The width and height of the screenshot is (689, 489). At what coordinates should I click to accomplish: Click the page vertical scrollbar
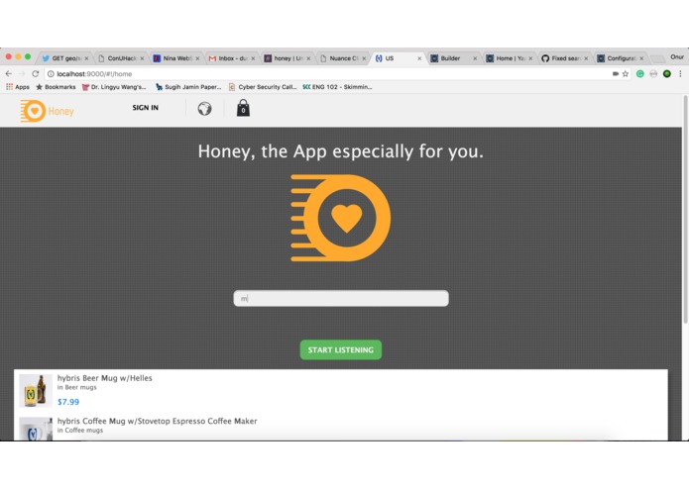(x=685, y=211)
